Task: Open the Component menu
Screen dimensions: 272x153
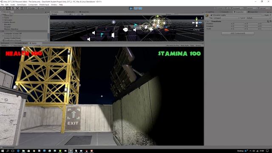Action: [x=33, y=5]
